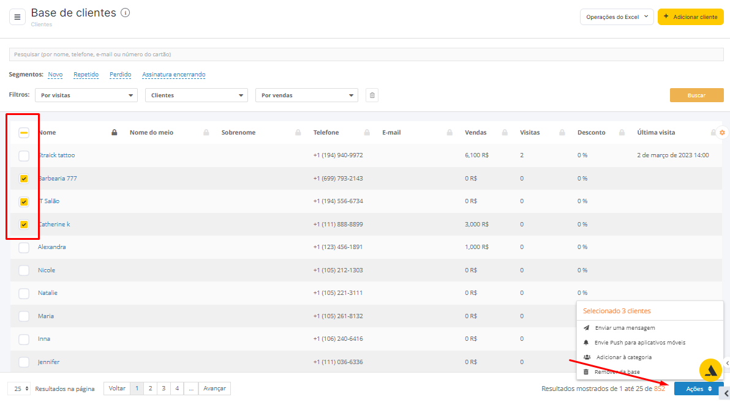Click the lock icon in E-mail column

(450, 133)
